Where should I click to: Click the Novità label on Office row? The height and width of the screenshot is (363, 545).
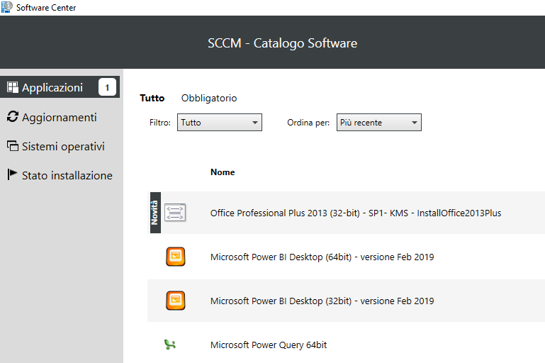[x=155, y=213]
